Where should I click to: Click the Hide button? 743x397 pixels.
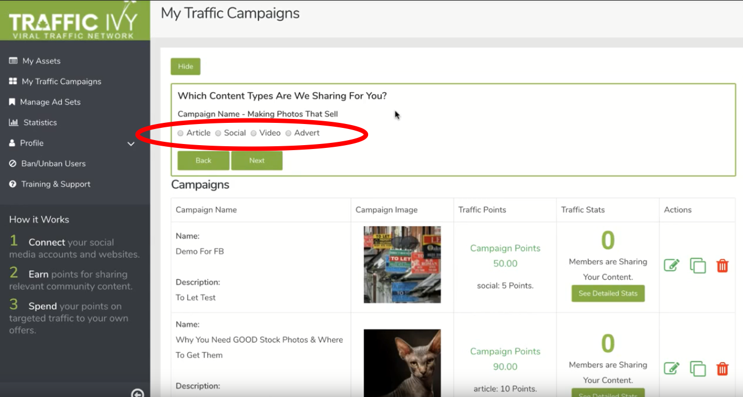[185, 66]
